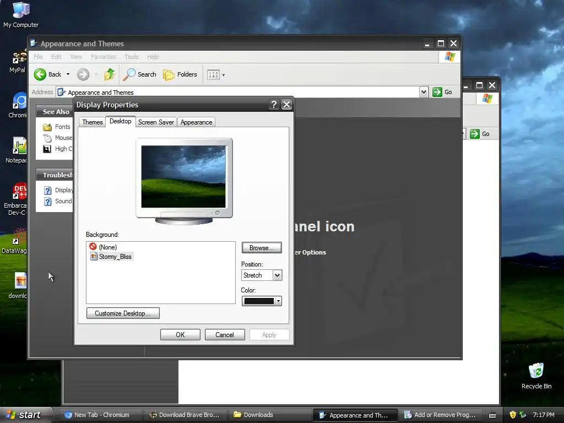Viewport: 564px width, 423px height.
Task: Open Mouse Pointers link in See Also
Action: (57, 138)
